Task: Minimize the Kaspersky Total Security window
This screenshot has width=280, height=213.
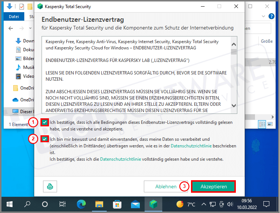Action: (x=203, y=6)
